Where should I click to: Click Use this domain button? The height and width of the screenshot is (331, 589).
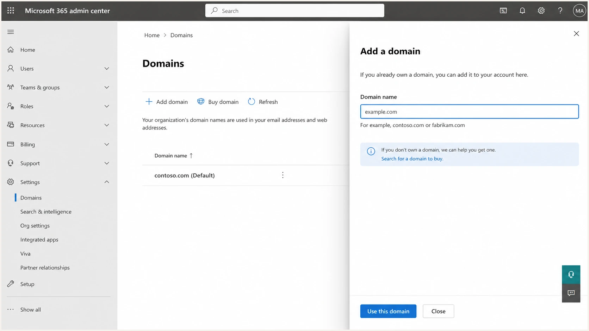point(388,311)
